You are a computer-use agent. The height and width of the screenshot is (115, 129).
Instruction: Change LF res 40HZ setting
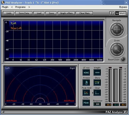point(86,73)
